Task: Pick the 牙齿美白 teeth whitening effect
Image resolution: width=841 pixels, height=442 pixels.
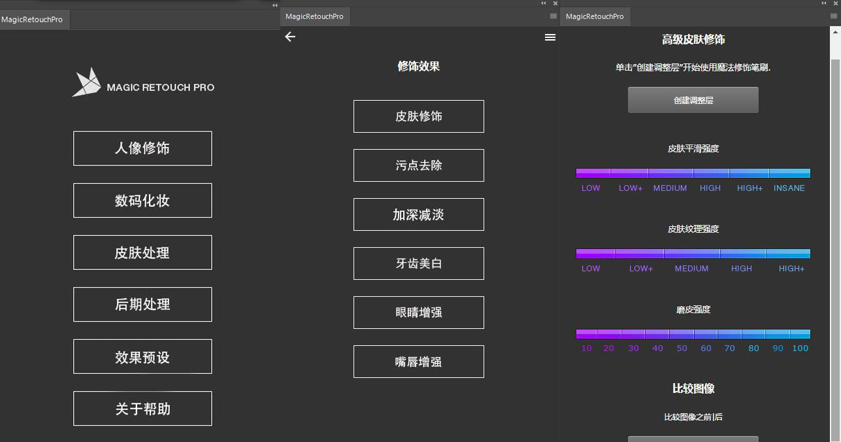Action: click(x=418, y=263)
